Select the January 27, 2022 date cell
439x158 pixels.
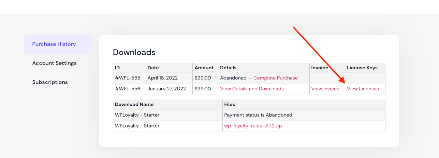pos(166,89)
